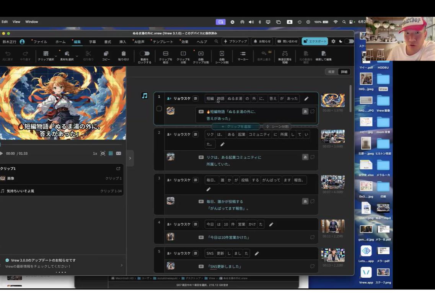Open the AI音声 tab
435x293 pixels.
click(x=139, y=42)
